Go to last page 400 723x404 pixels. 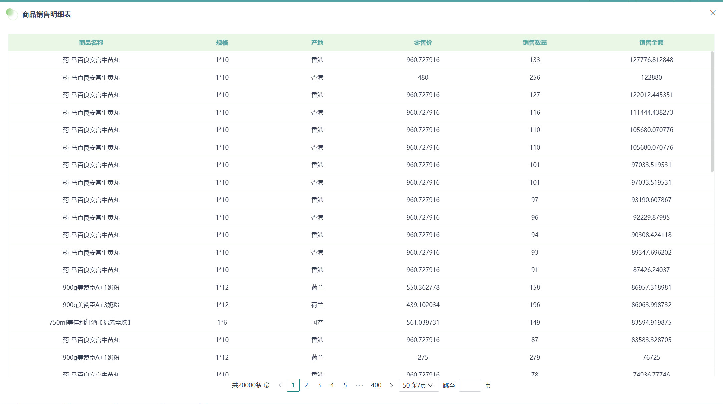[376, 385]
